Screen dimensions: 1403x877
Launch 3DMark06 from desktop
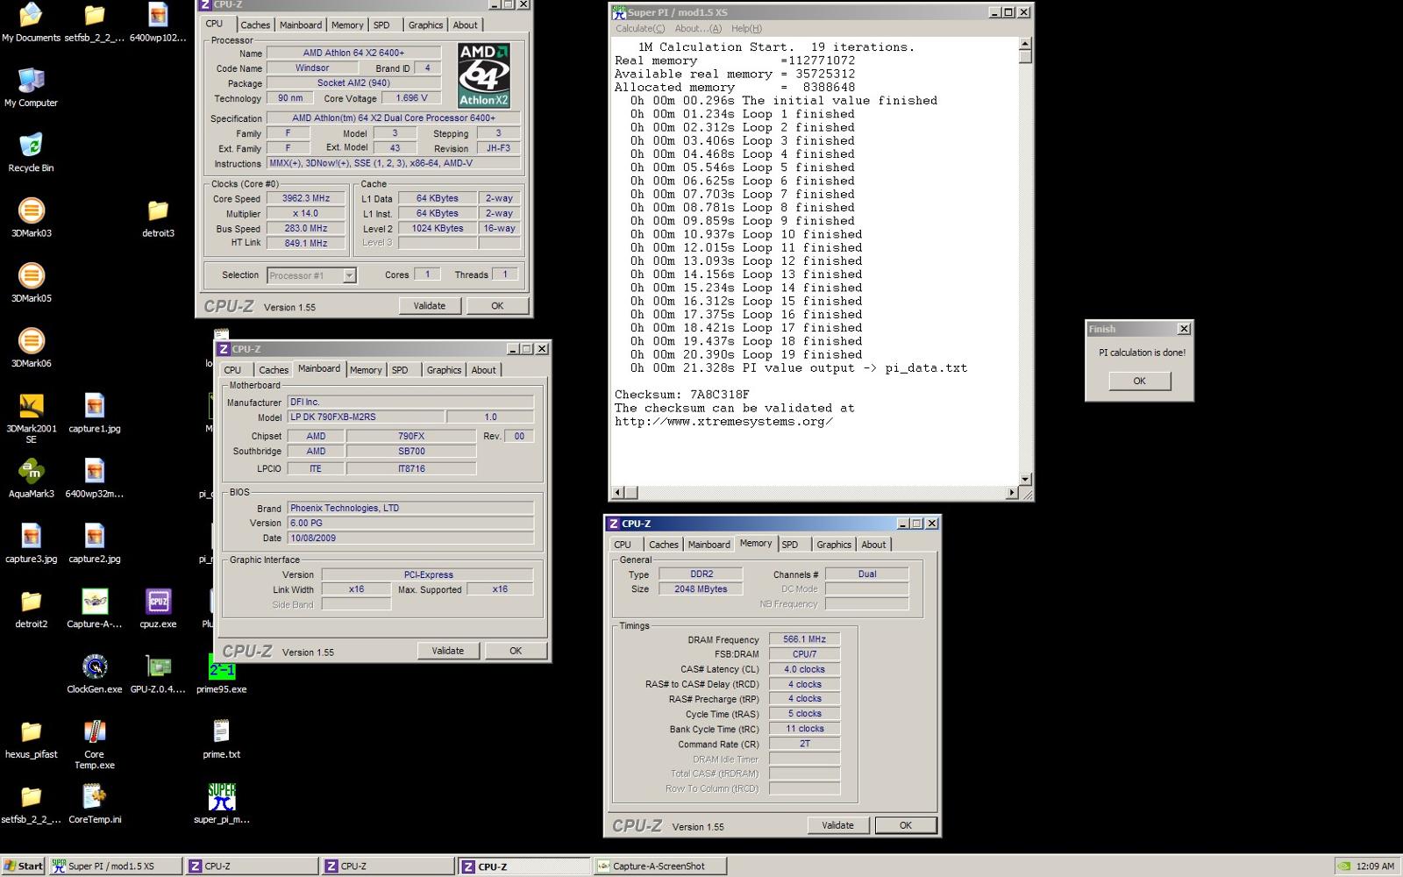pos(31,347)
